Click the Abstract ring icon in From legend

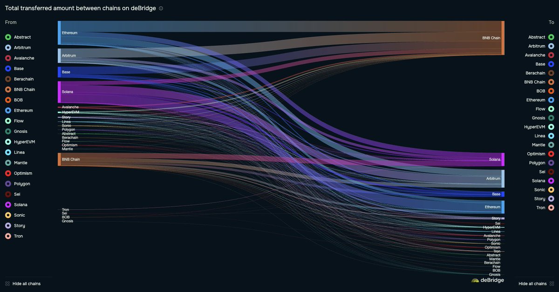pyautogui.click(x=8, y=37)
